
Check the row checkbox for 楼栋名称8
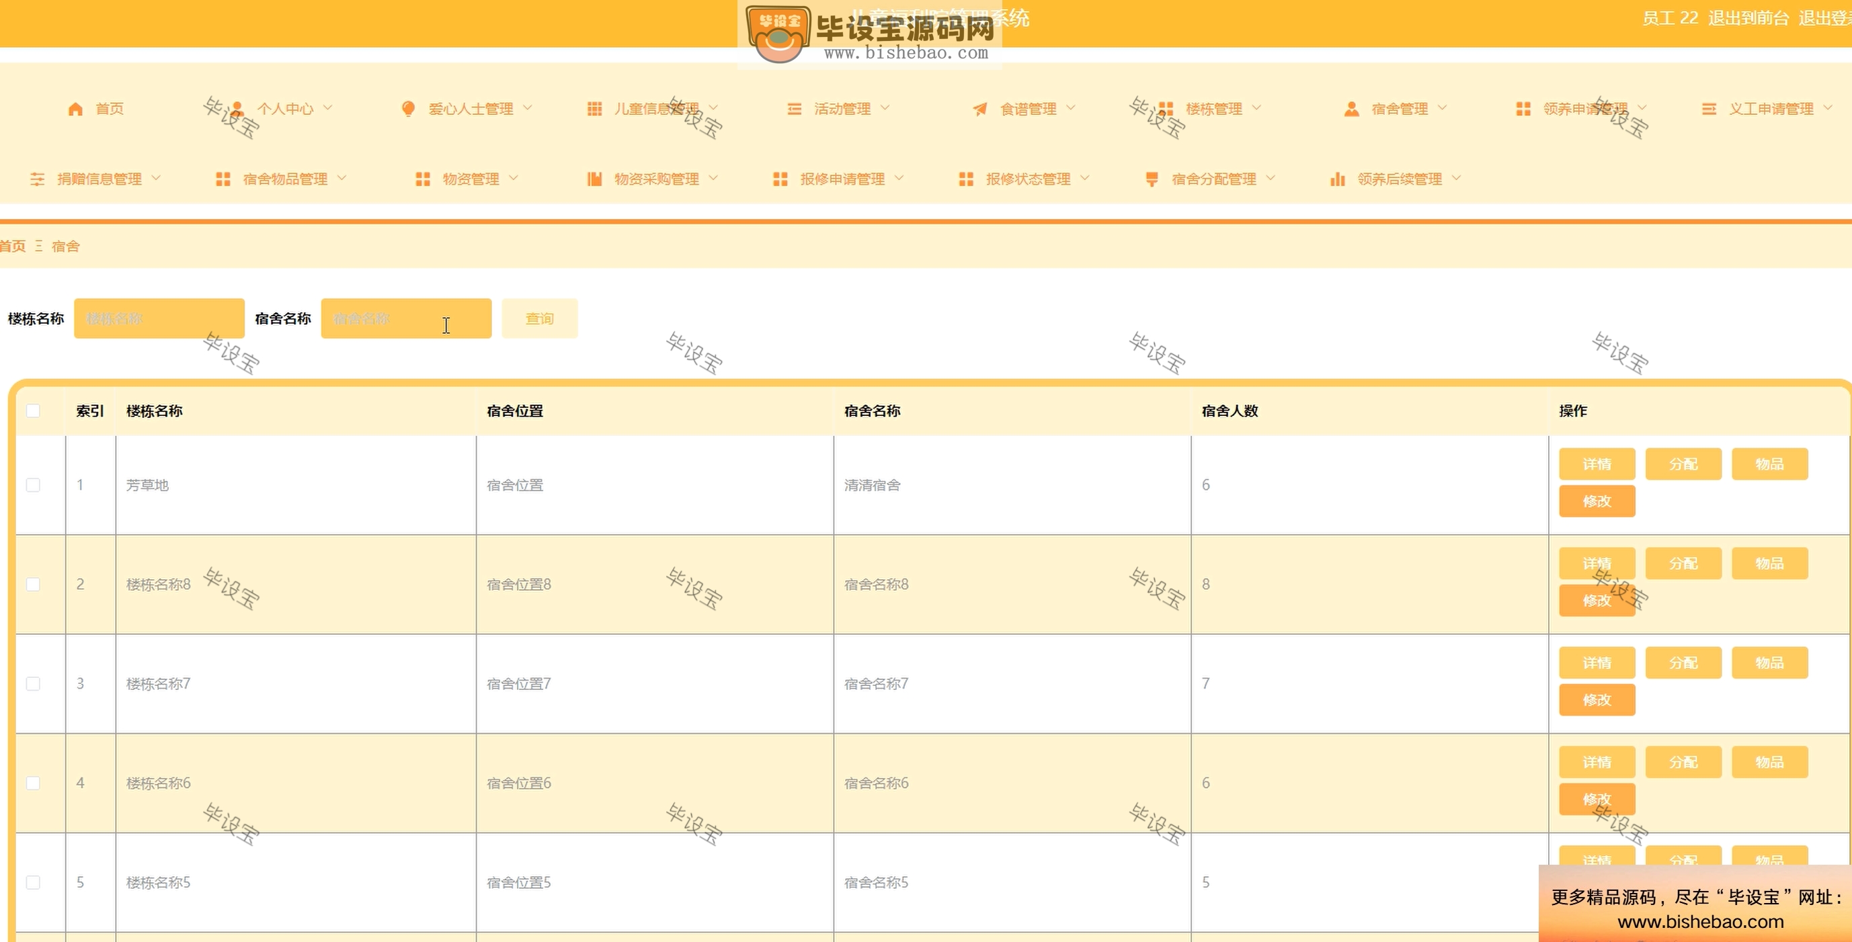[x=33, y=584]
